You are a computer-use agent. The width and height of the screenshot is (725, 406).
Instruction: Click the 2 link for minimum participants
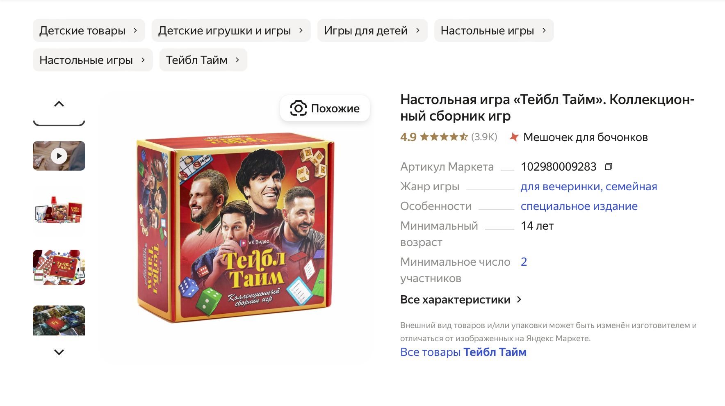tap(524, 262)
